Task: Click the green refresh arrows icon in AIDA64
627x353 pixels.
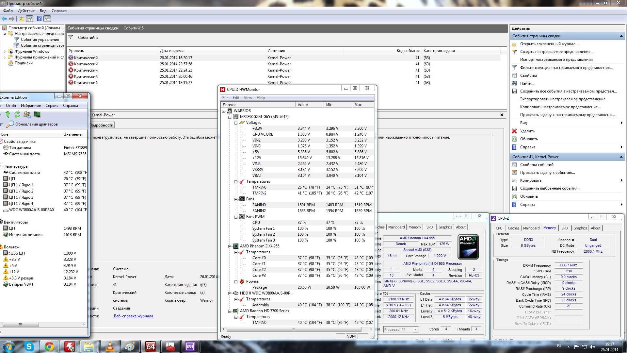Action: (17, 114)
